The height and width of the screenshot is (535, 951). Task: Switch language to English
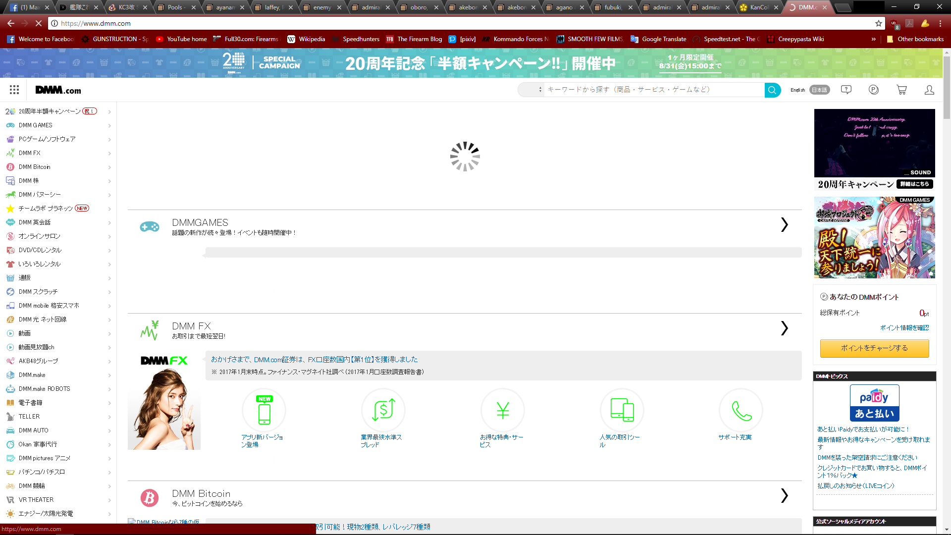click(x=797, y=90)
